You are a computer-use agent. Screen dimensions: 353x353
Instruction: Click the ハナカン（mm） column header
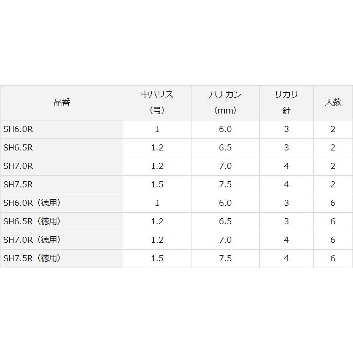click(225, 102)
